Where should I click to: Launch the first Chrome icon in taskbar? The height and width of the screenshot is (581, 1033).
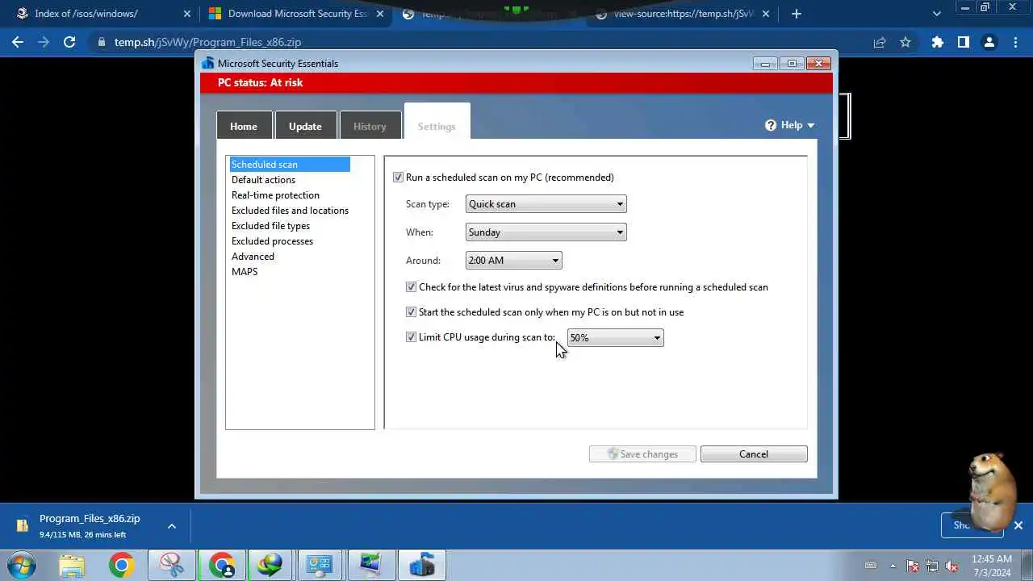click(122, 566)
